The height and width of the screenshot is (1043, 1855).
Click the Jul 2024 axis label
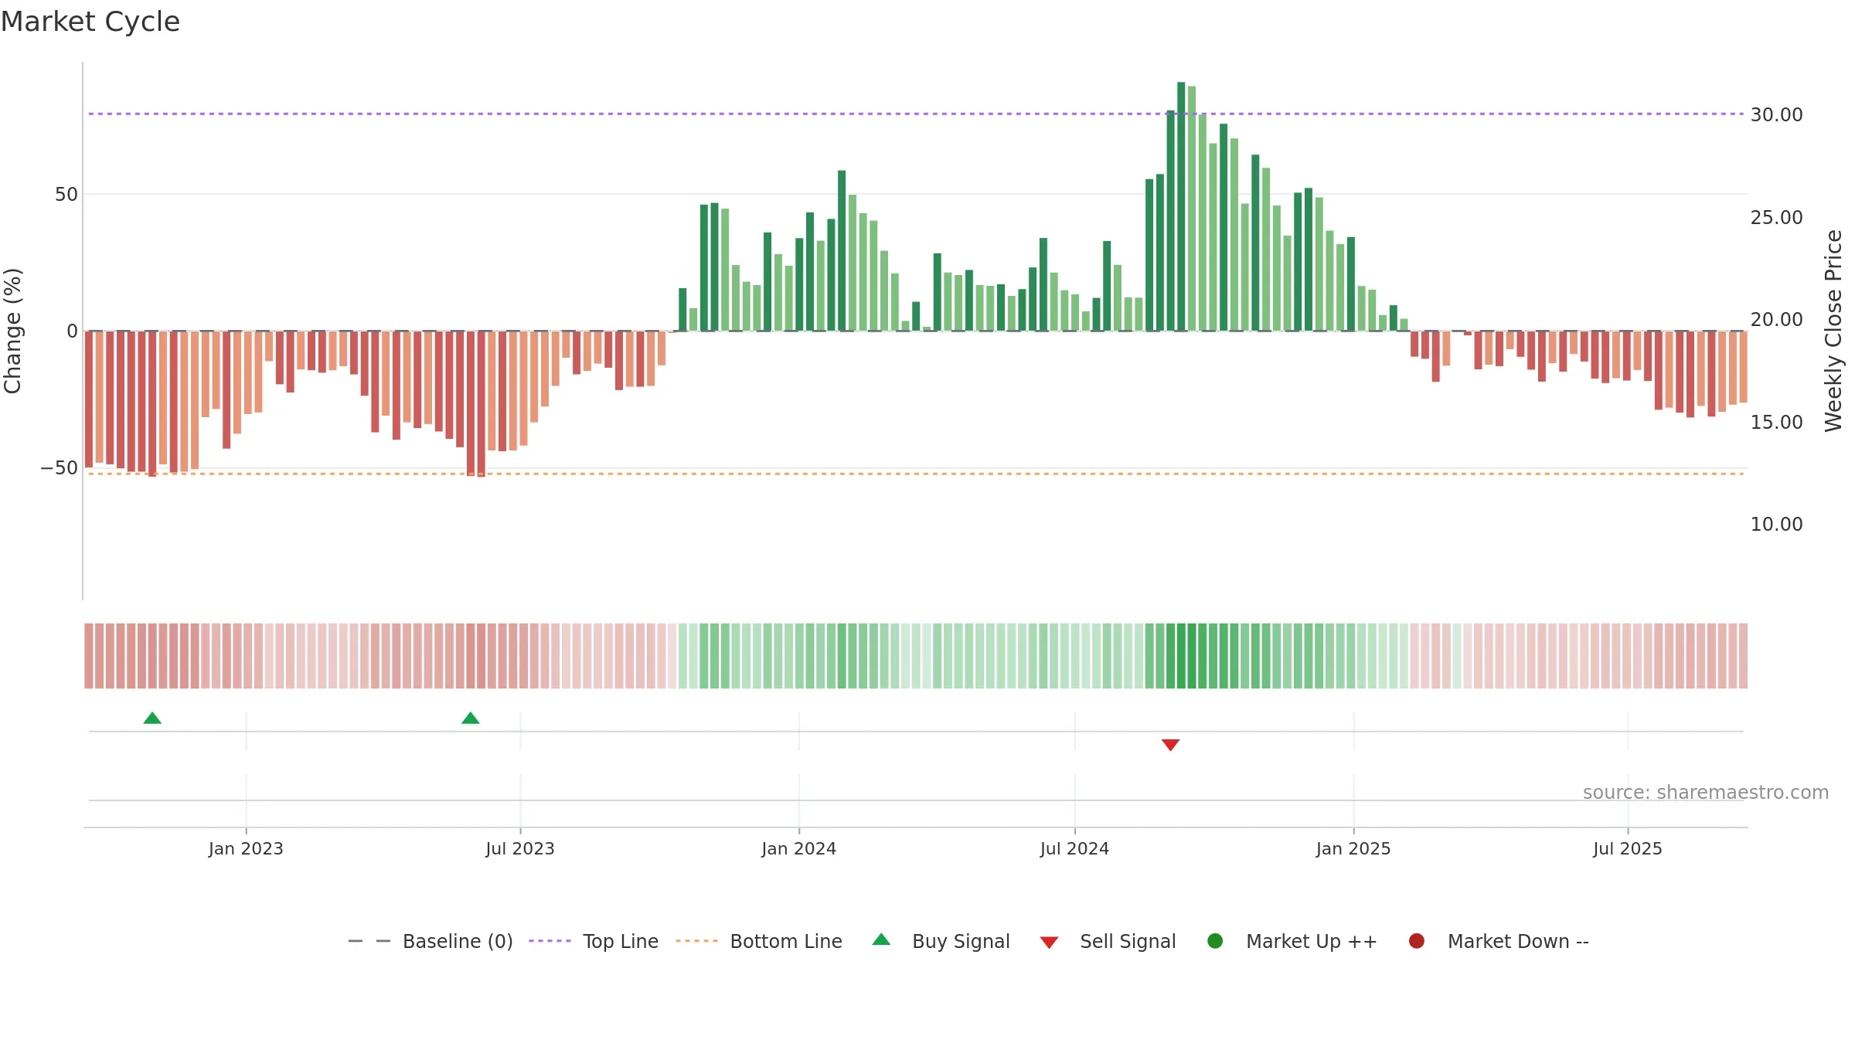click(1074, 848)
